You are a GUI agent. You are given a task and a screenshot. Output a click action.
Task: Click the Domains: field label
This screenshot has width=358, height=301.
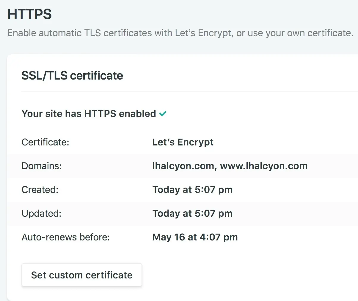tap(42, 166)
